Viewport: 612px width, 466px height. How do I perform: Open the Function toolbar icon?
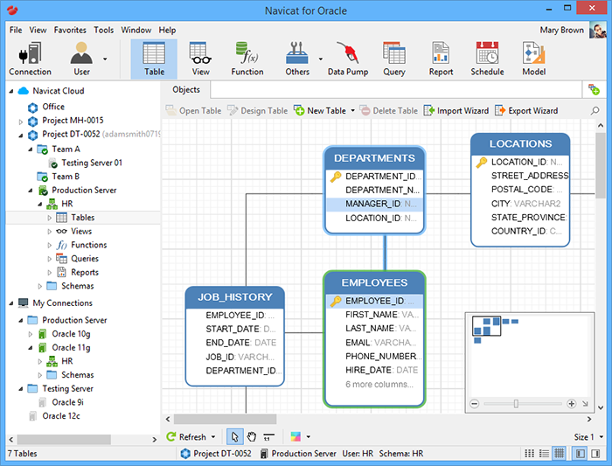point(247,59)
